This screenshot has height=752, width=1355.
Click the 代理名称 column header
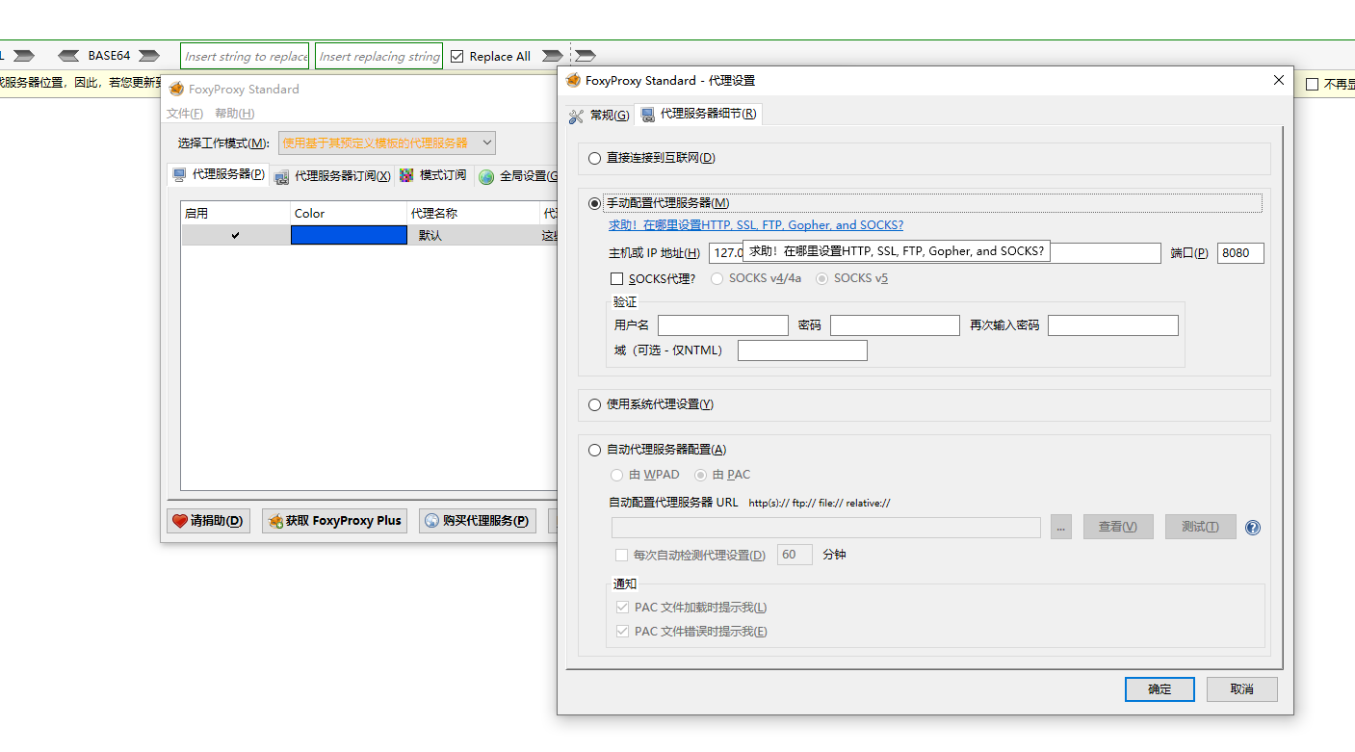pyautogui.click(x=473, y=213)
